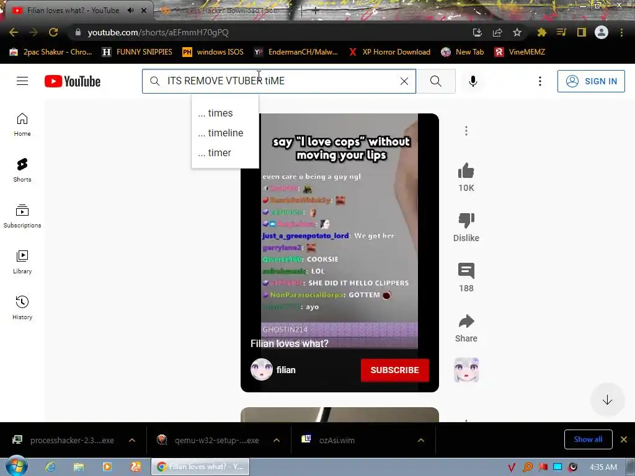Close the Filian loves what tab
635x476 pixels.
pos(144,11)
